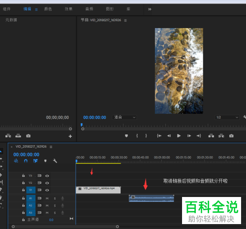The height and width of the screenshot is (229, 246).
Task: Toggle sync lock on track V3
Action: pos(39,175)
